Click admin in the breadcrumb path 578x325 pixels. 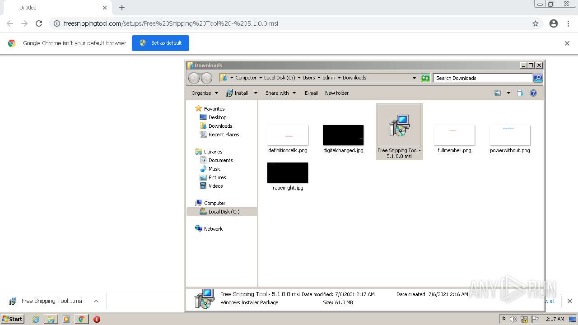pos(329,78)
